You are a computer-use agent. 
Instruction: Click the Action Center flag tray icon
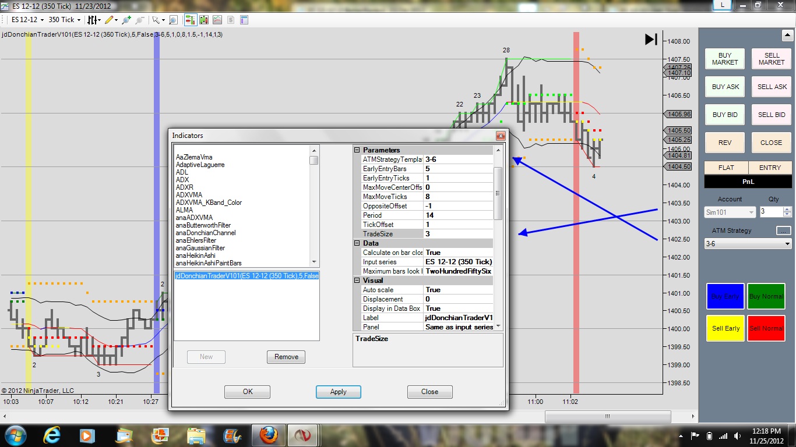coord(695,436)
